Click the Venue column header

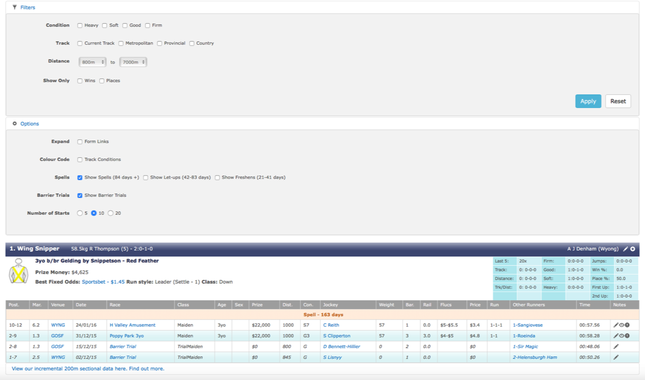(58, 305)
